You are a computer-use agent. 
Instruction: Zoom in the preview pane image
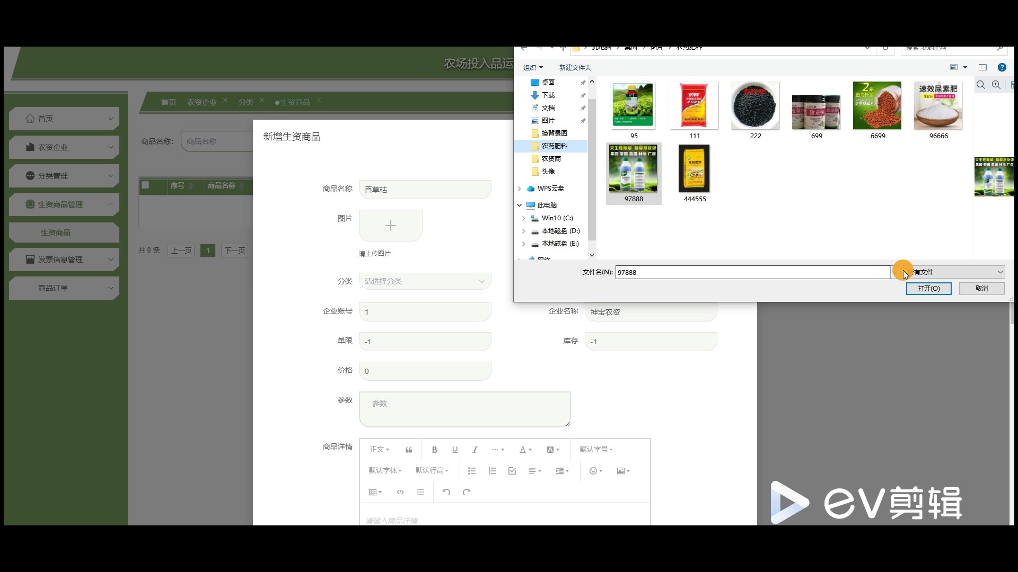(x=996, y=85)
